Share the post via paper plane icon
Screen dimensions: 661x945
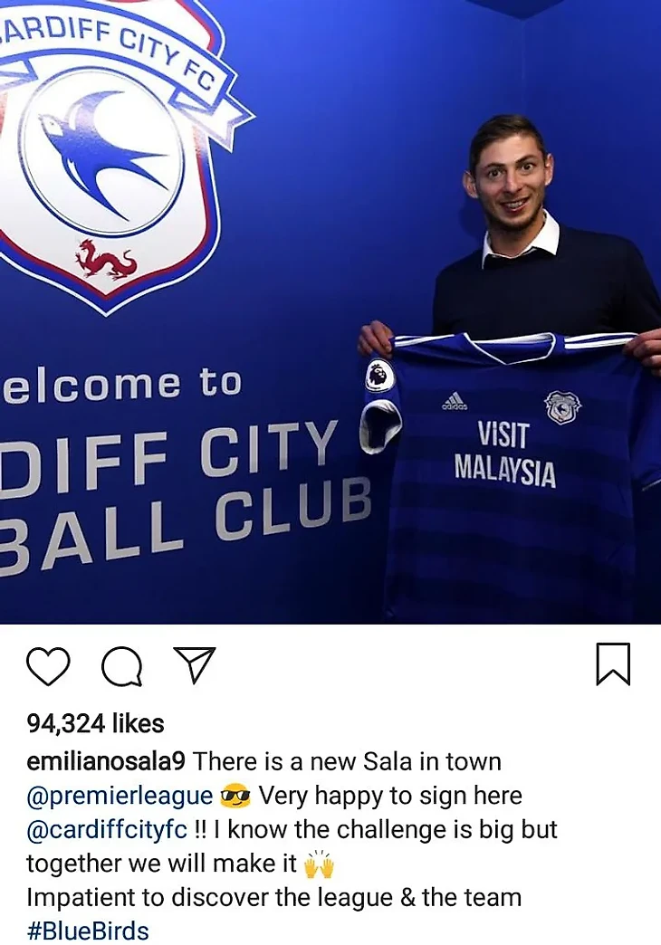[194, 664]
